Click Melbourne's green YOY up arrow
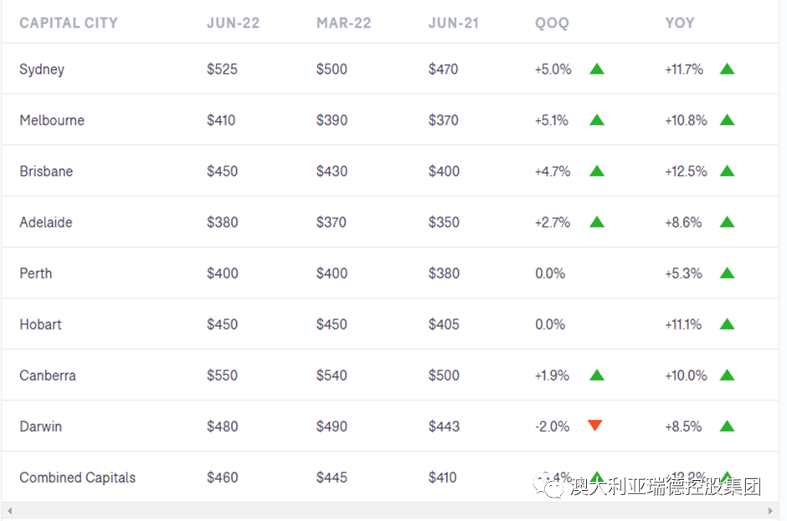Viewport: 787px width, 521px height. click(727, 120)
